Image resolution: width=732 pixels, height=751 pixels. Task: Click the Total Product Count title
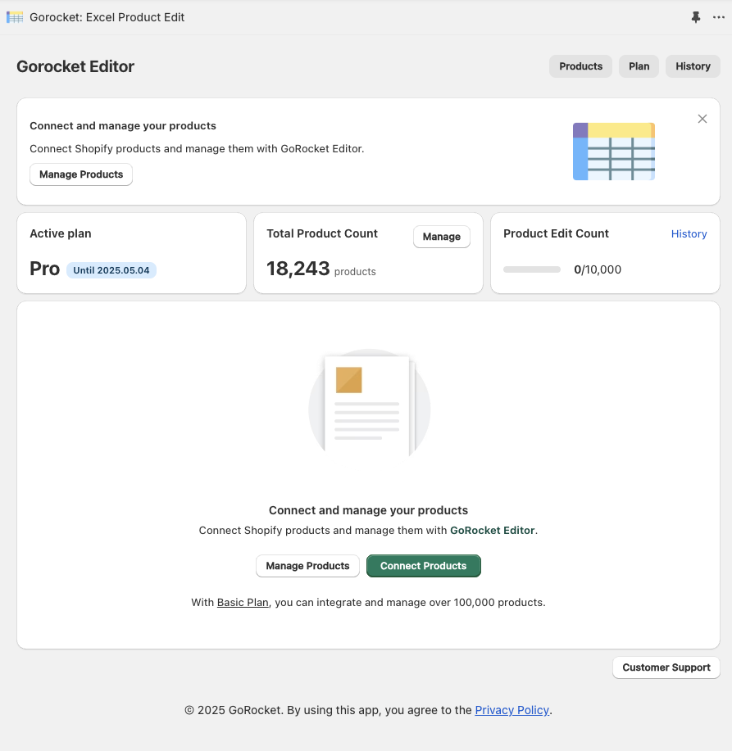tap(322, 233)
